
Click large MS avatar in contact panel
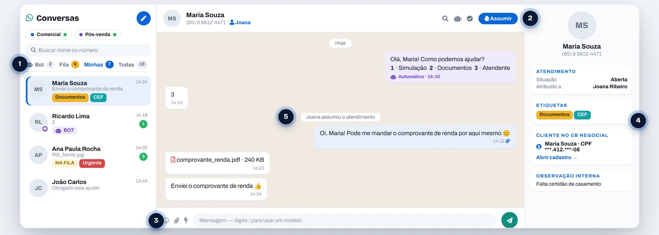582,26
